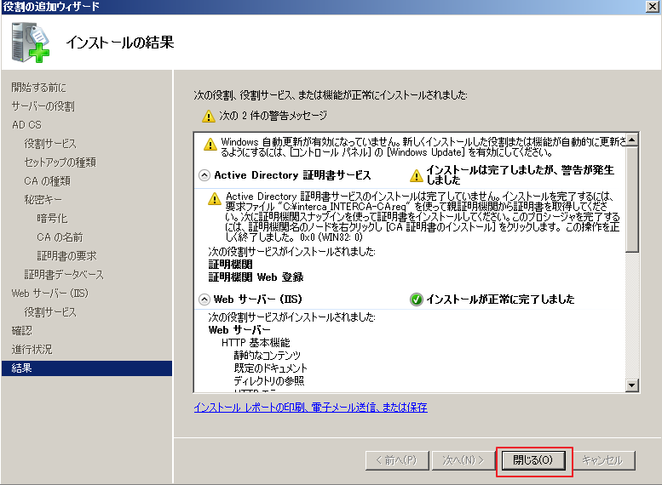Click the results list vertical scrollbar thumb
The height and width of the screenshot is (485, 662).
[631, 199]
